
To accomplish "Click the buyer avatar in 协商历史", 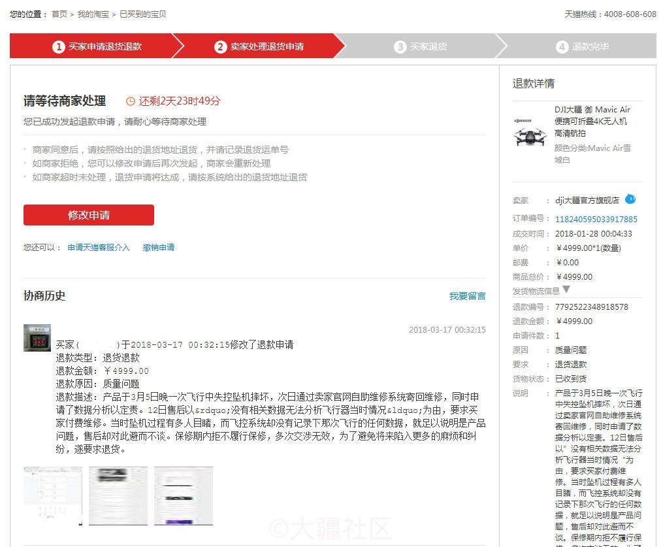I will pos(37,338).
